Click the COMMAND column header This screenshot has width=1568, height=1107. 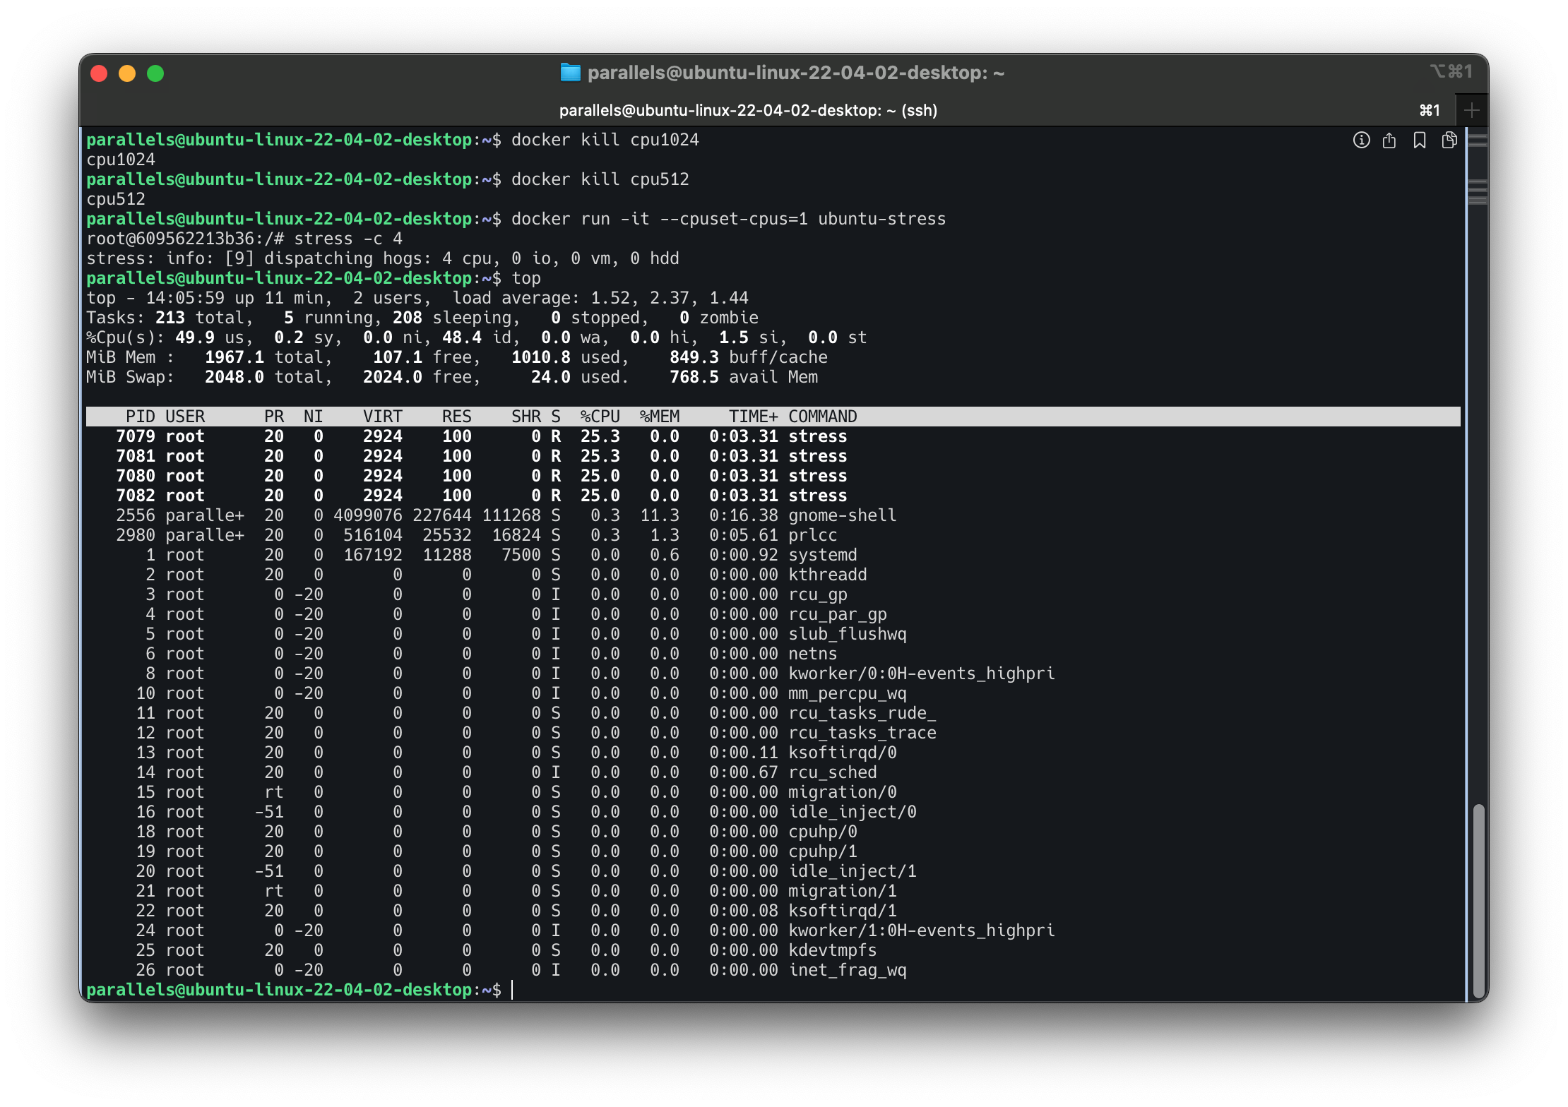point(823,417)
